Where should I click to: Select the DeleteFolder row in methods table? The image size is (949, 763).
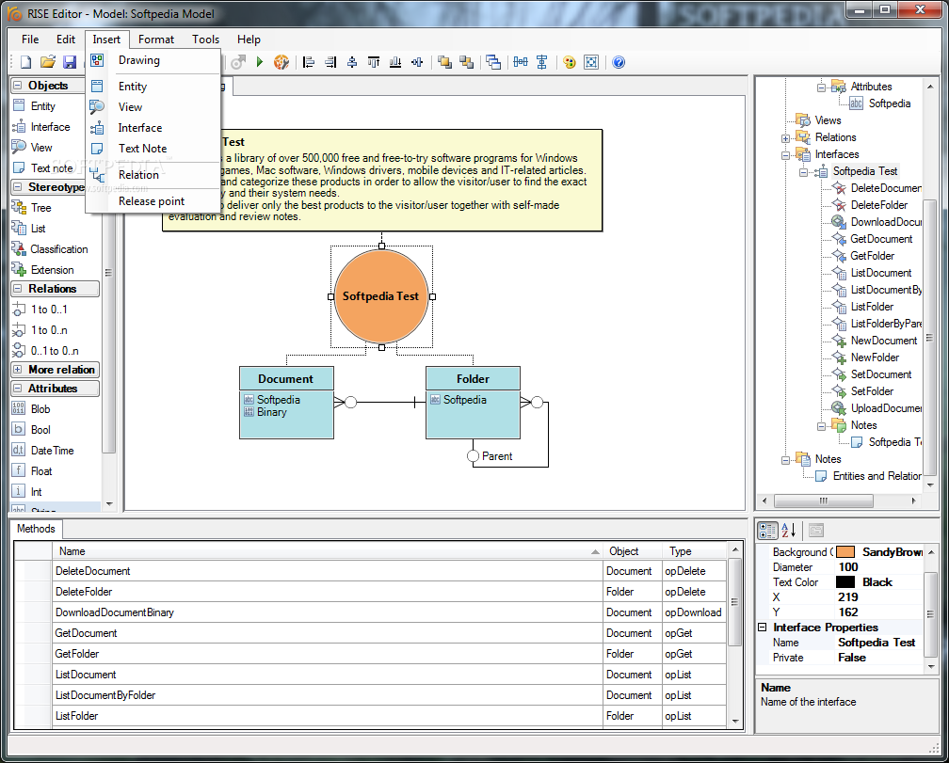coord(370,591)
